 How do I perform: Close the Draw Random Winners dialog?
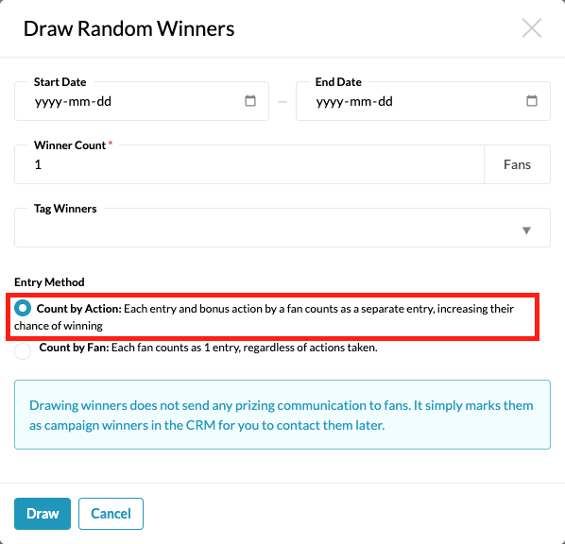point(532,28)
